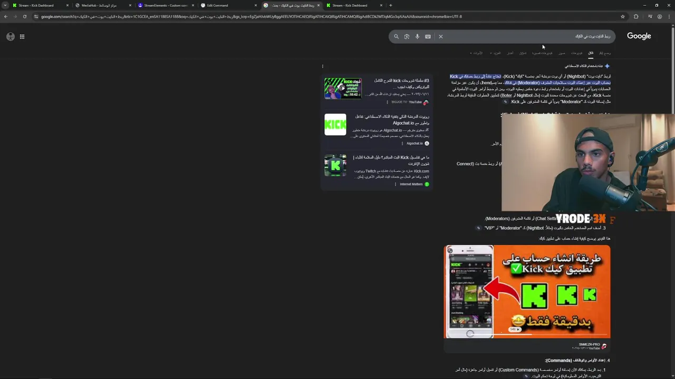The image size is (675, 379).
Task: Expand the Tools dropdown in search filters
Action: point(476,53)
